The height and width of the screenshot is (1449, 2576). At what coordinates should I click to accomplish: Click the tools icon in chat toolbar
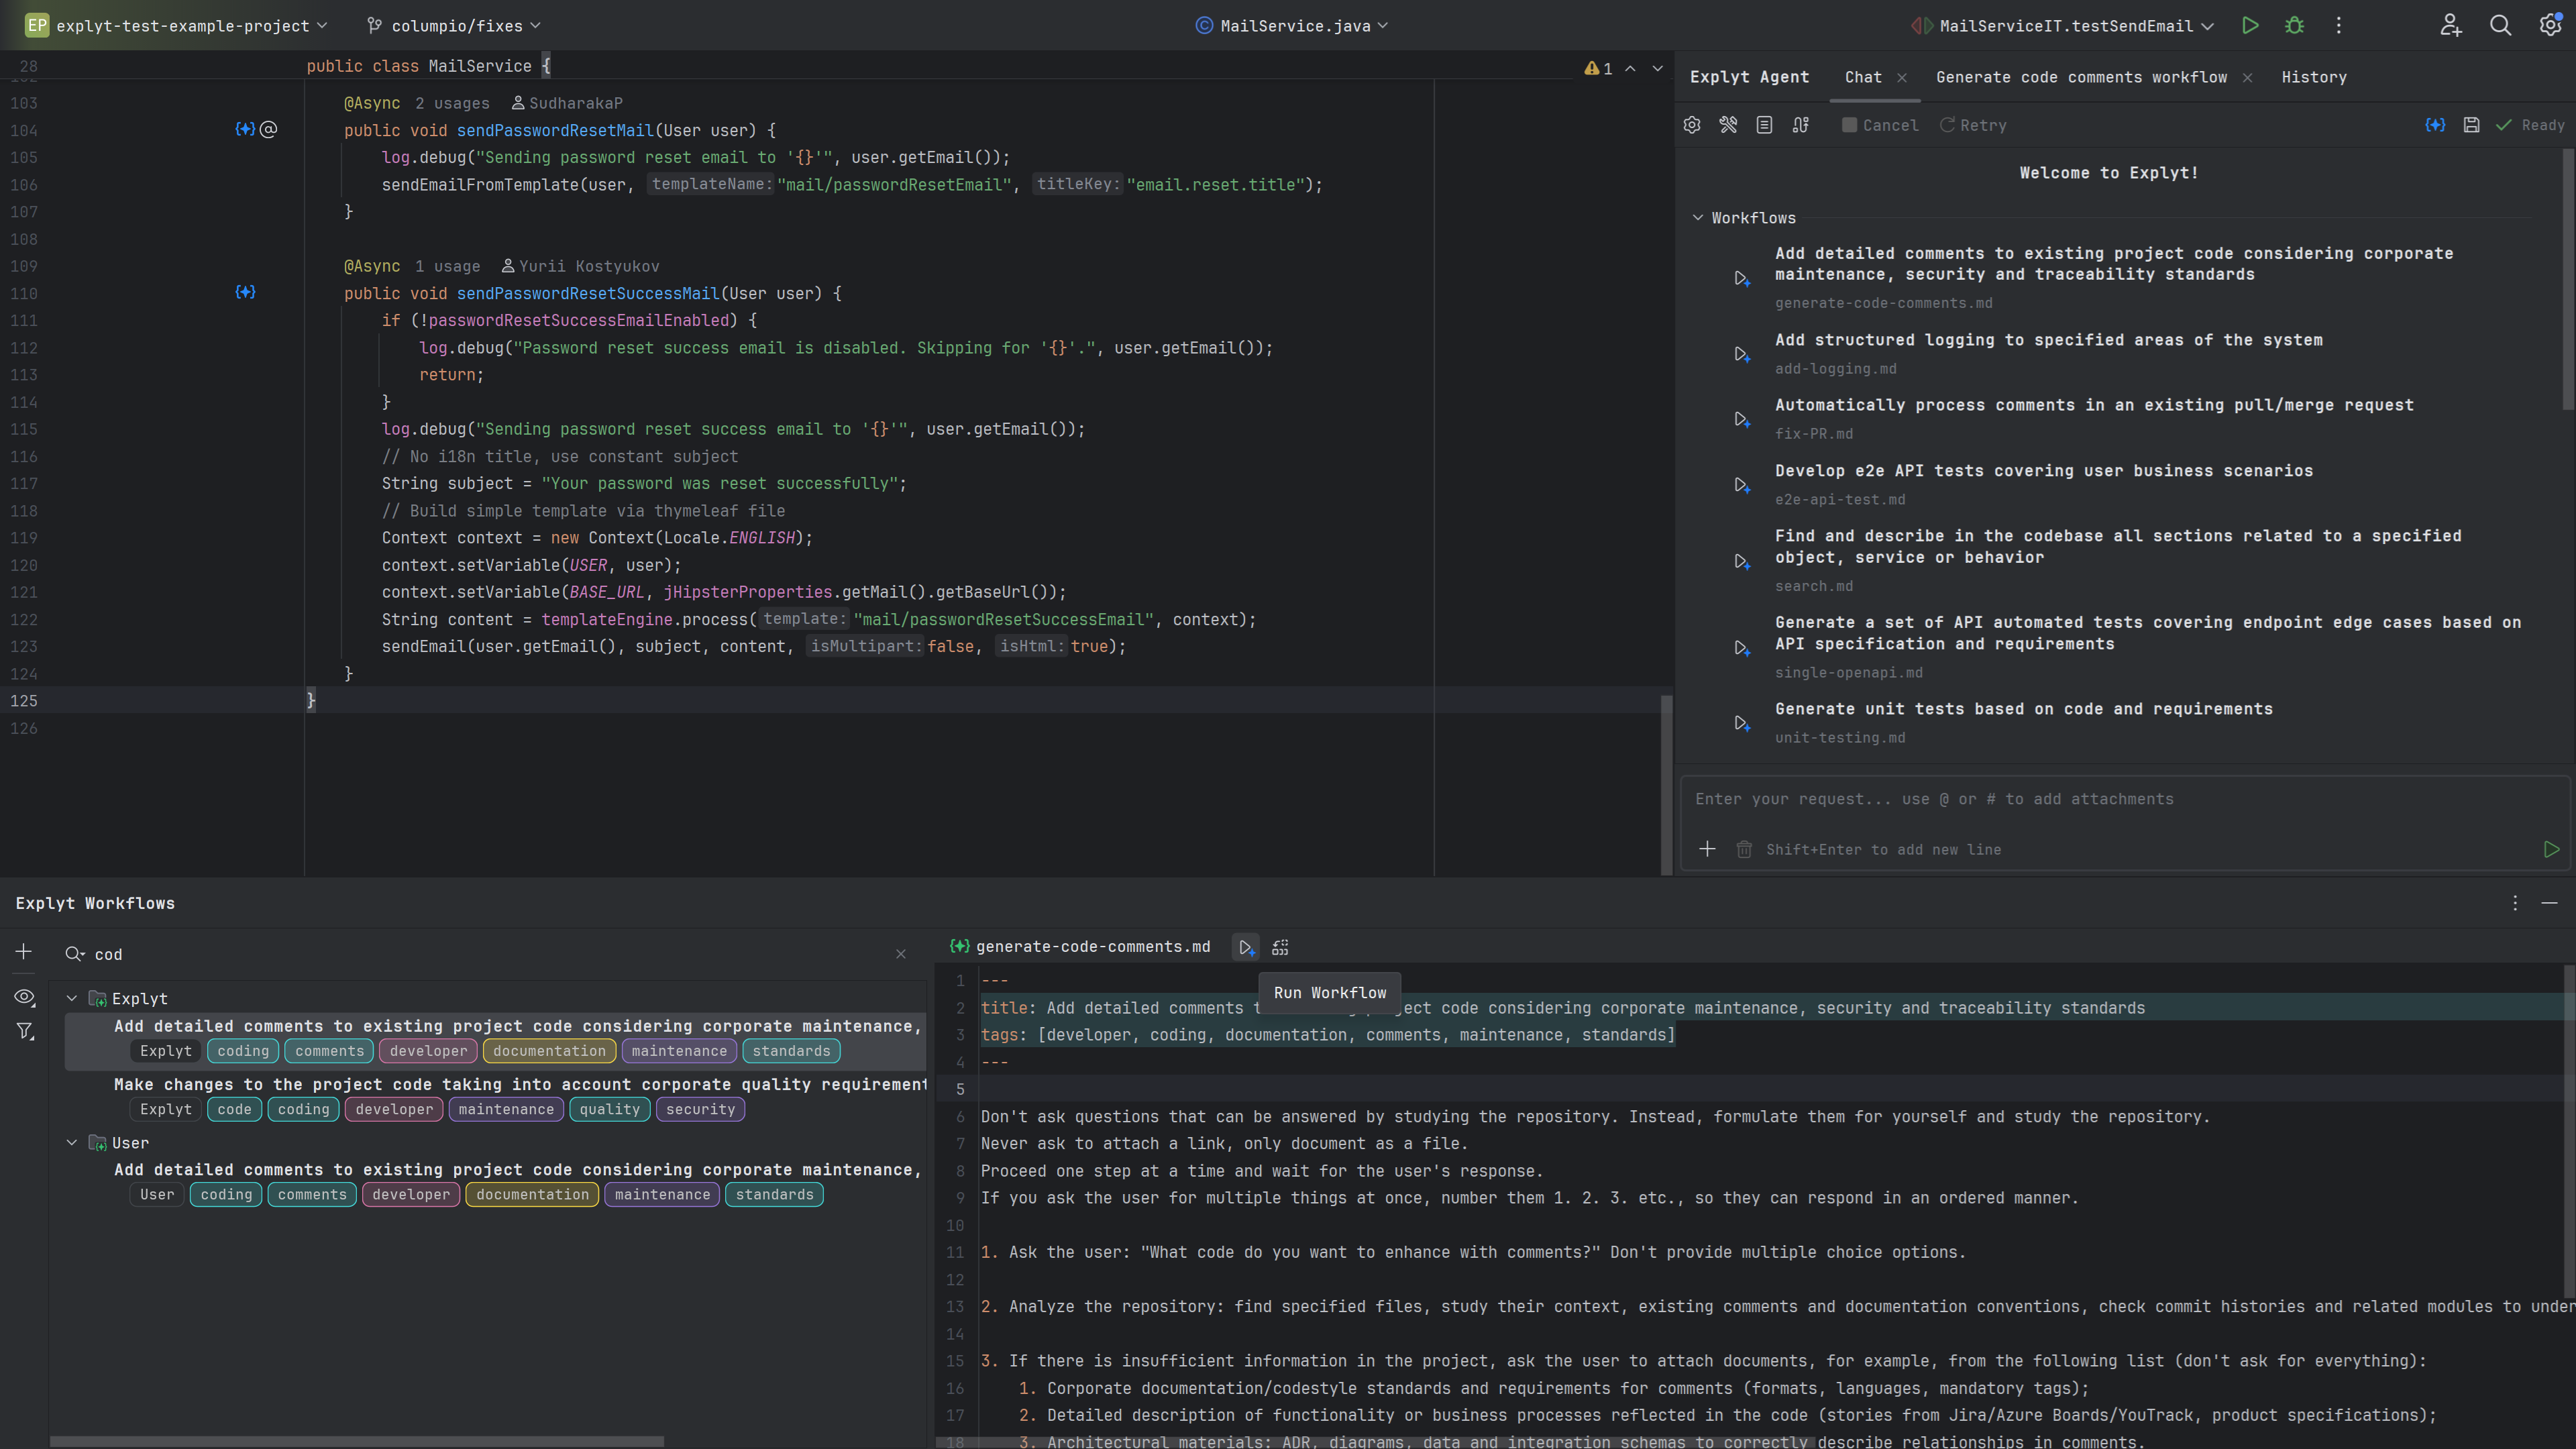1729,125
